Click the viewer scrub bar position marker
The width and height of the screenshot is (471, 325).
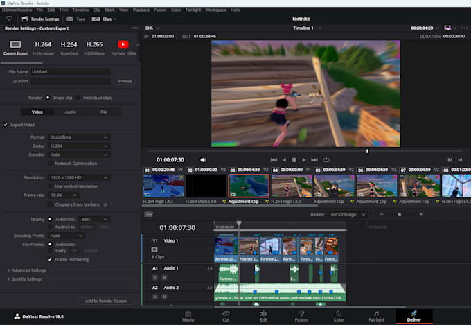[x=367, y=151]
